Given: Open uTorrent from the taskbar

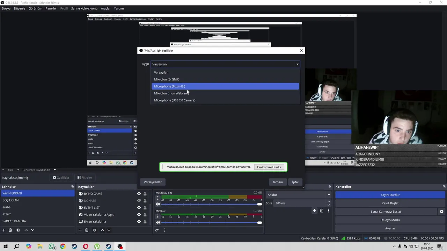Looking at the screenshot, I should click(x=97, y=246).
